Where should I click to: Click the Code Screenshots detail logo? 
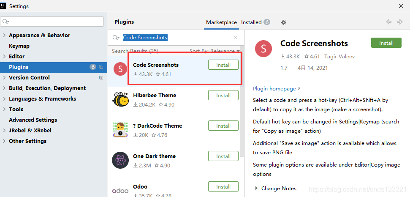coord(263,49)
